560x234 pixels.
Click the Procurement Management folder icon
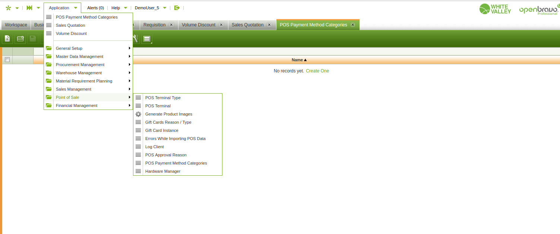pyautogui.click(x=49, y=65)
